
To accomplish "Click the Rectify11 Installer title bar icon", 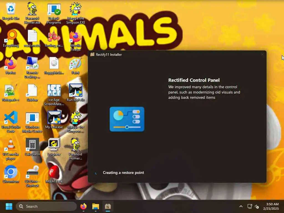I will tap(92, 55).
